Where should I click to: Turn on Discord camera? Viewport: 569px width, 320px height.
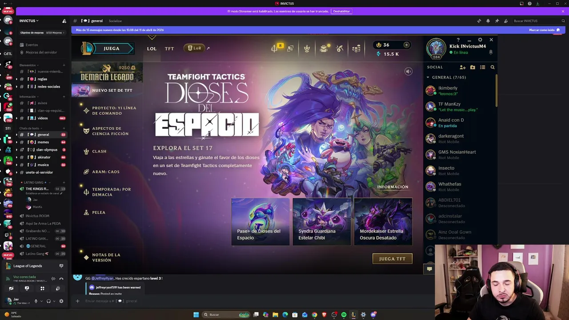coord(11,288)
